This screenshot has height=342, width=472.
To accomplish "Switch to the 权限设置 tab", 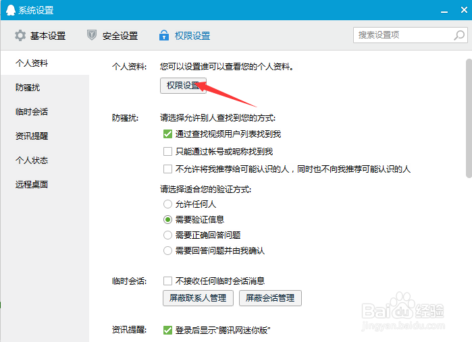I will (x=184, y=36).
